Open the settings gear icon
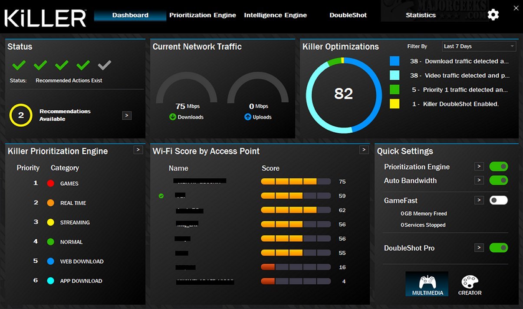Screen dimensions: 523x309 point(493,14)
